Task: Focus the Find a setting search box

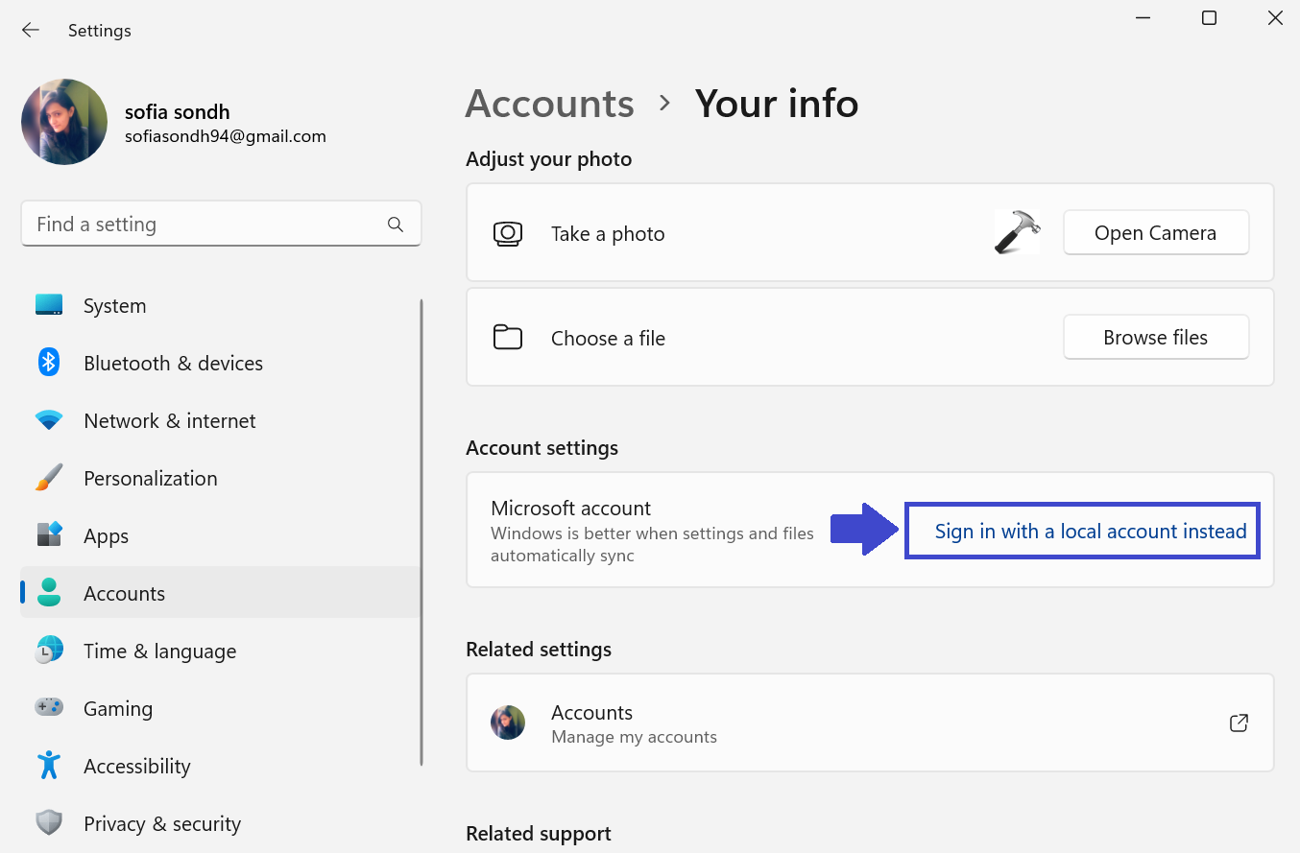Action: pyautogui.click(x=206, y=225)
